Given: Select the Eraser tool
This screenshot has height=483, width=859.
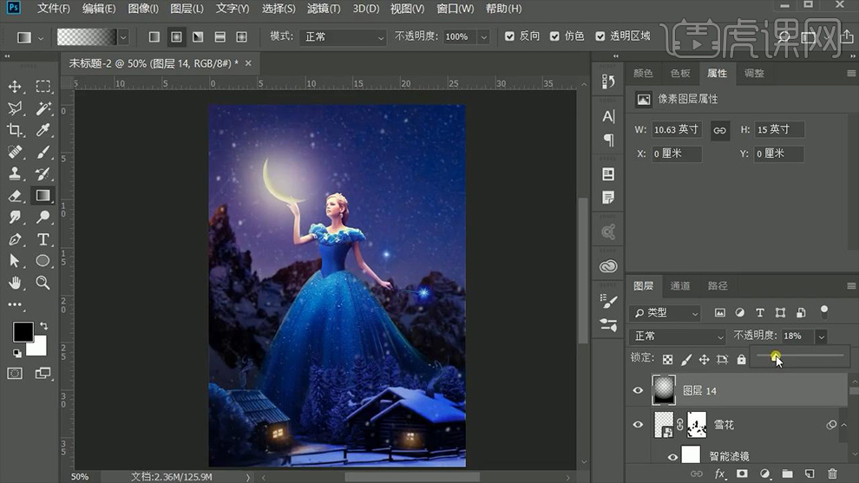Looking at the screenshot, I should (x=15, y=196).
